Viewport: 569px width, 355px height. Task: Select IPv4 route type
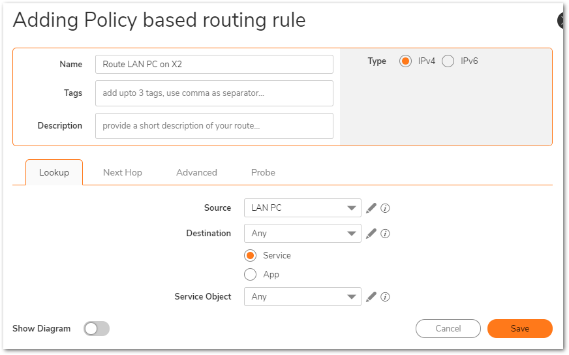[x=405, y=61]
